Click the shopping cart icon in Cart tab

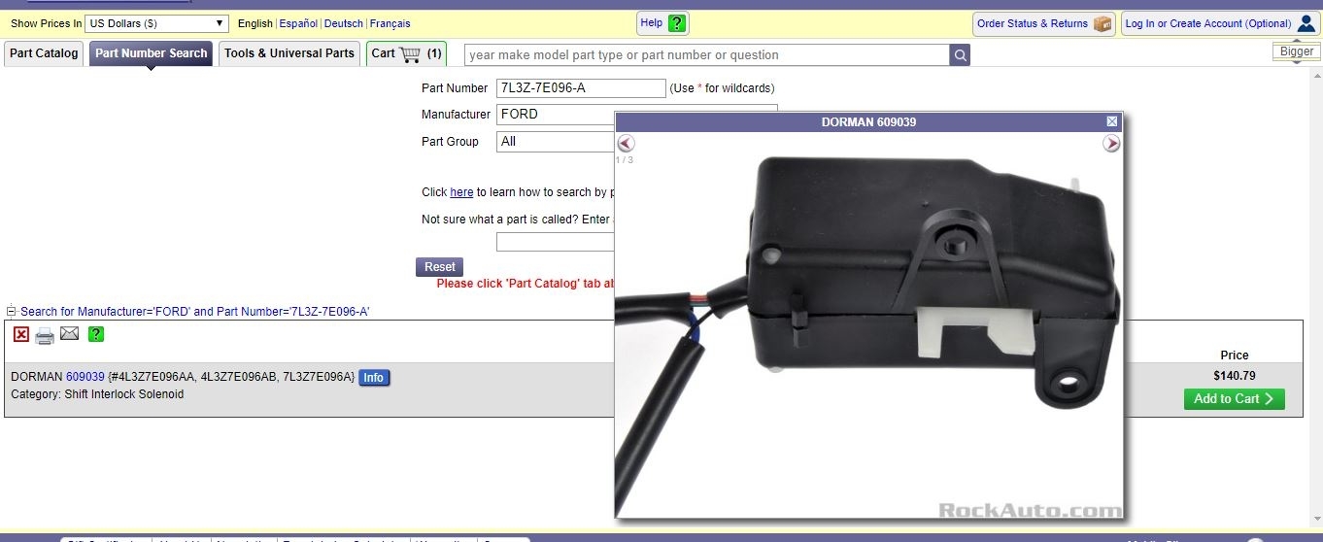pyautogui.click(x=410, y=53)
